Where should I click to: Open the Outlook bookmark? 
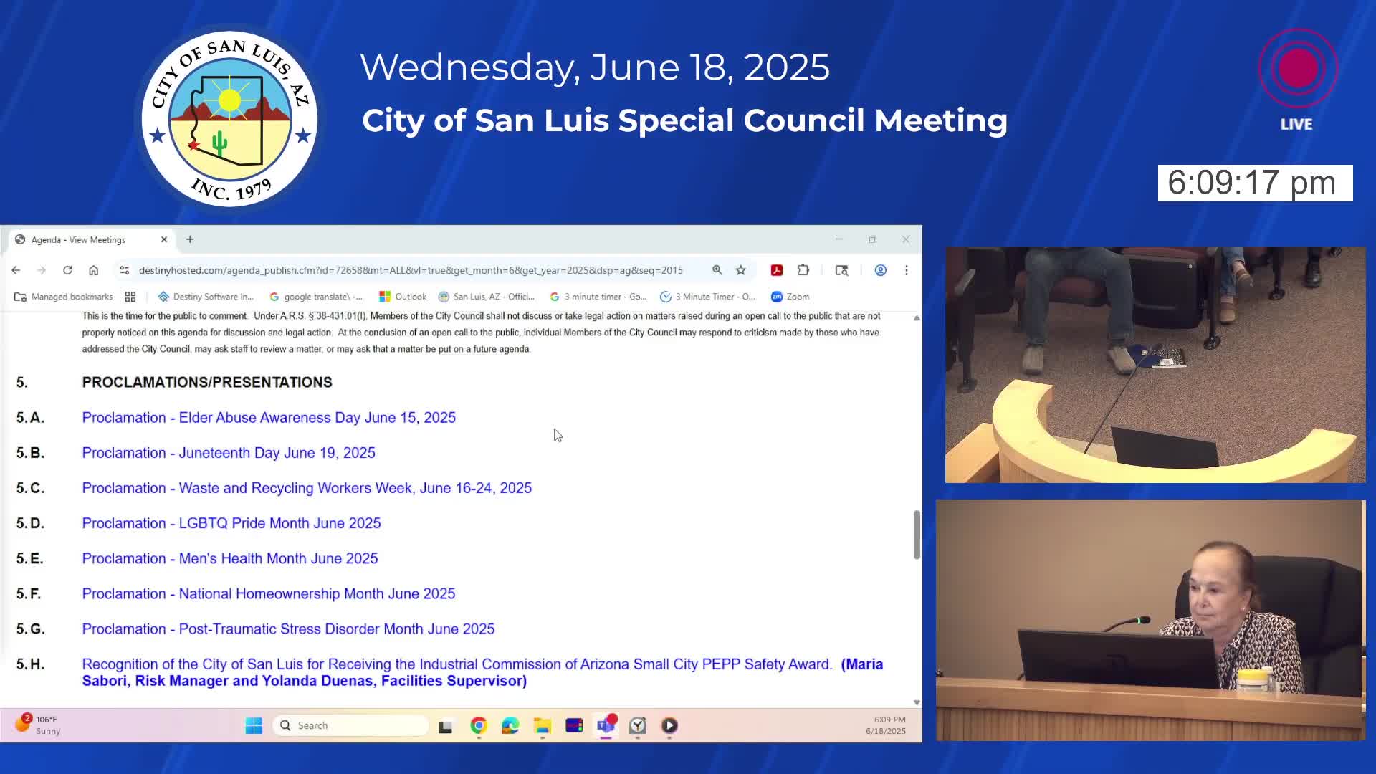pyautogui.click(x=403, y=297)
